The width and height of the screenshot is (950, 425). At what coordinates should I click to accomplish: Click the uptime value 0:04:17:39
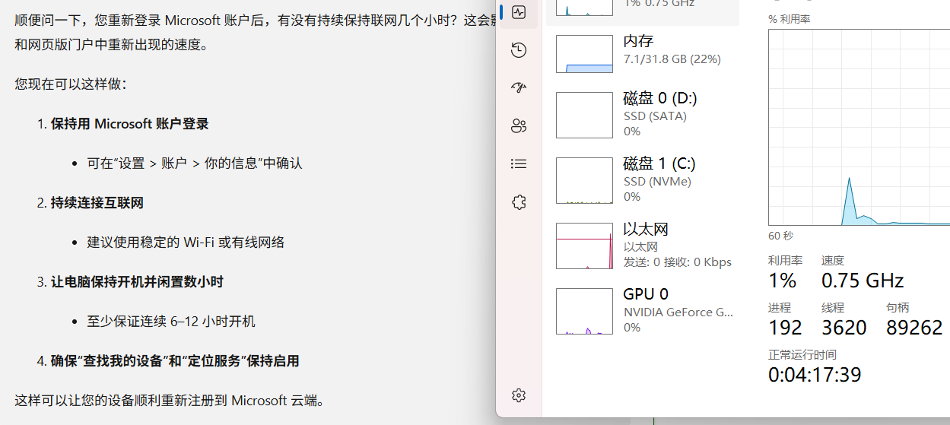click(815, 375)
